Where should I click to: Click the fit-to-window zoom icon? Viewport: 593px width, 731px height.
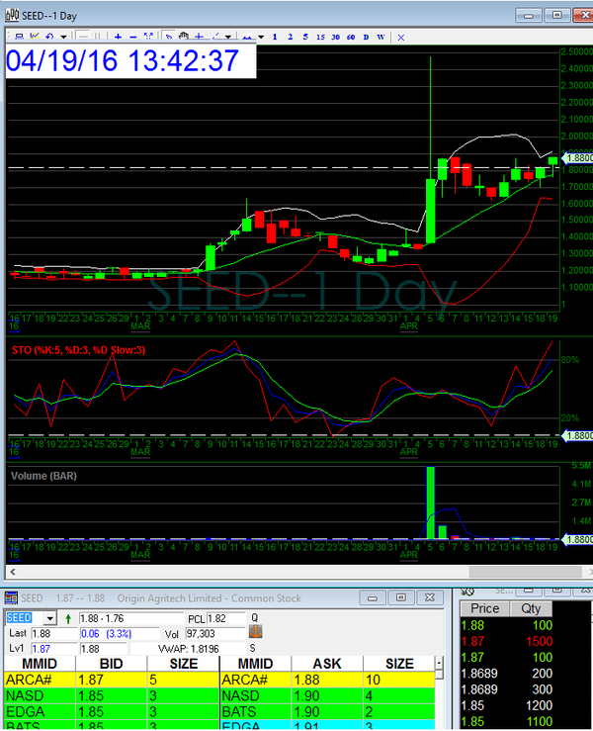pyautogui.click(x=150, y=36)
